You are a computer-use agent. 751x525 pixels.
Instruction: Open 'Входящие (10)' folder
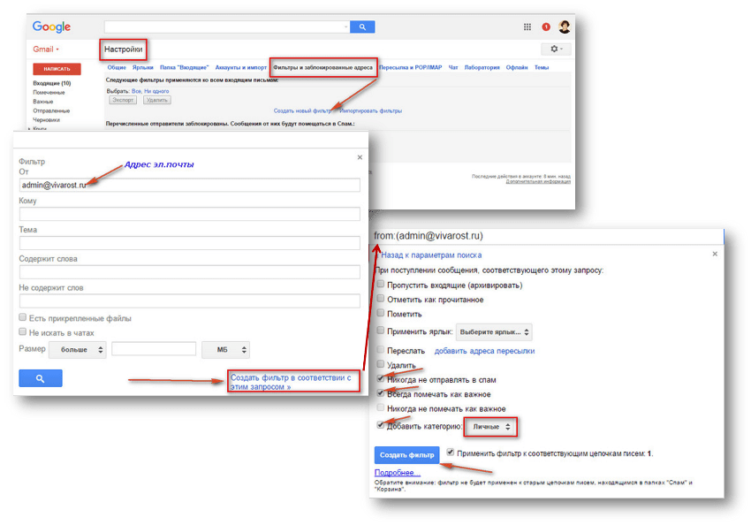(x=52, y=83)
